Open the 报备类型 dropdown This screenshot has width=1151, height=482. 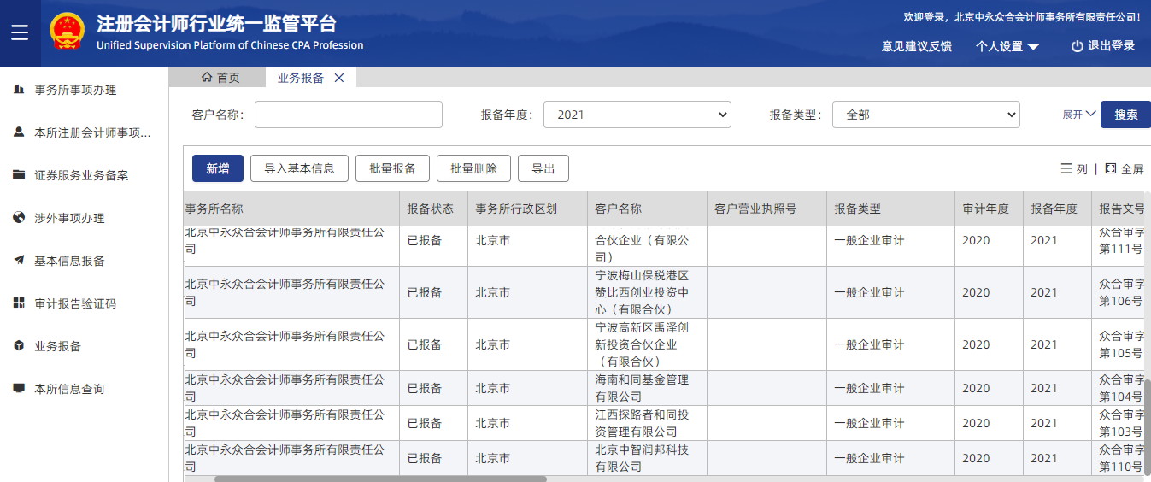[925, 115]
